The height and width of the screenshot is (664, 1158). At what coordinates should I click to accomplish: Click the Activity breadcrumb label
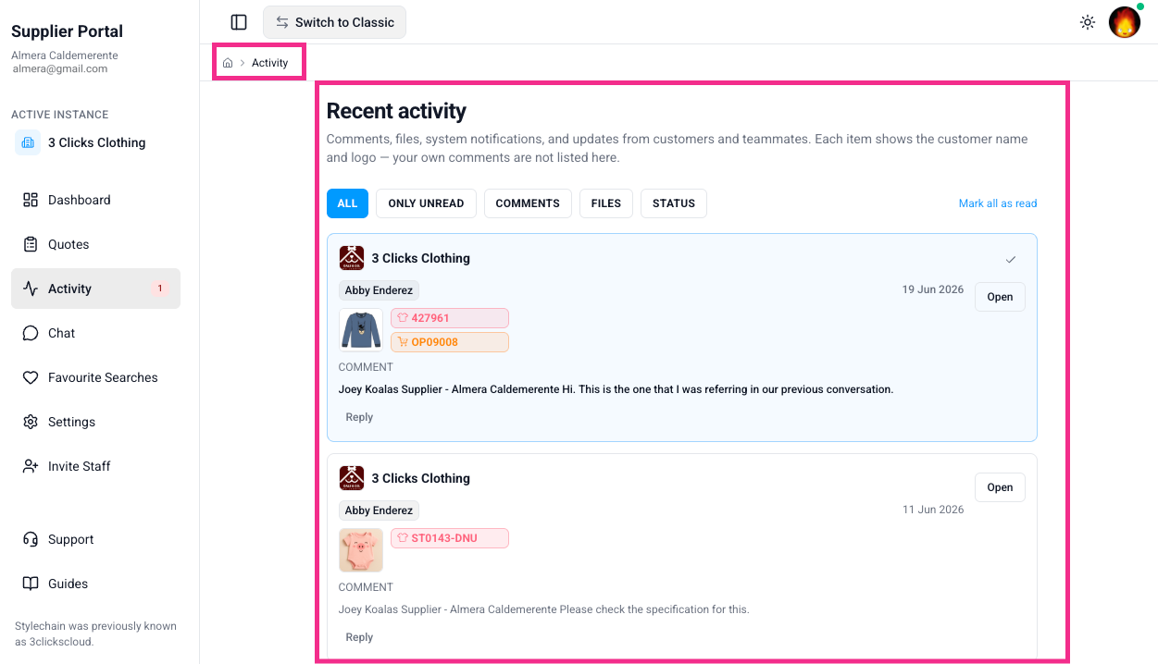click(x=270, y=63)
